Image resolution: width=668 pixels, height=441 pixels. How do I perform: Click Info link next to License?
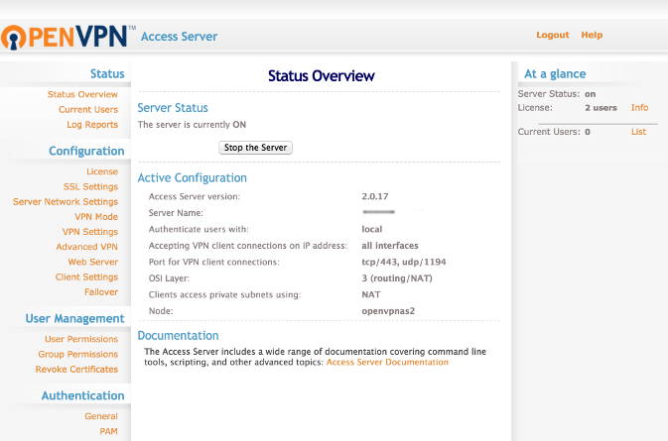click(x=639, y=108)
